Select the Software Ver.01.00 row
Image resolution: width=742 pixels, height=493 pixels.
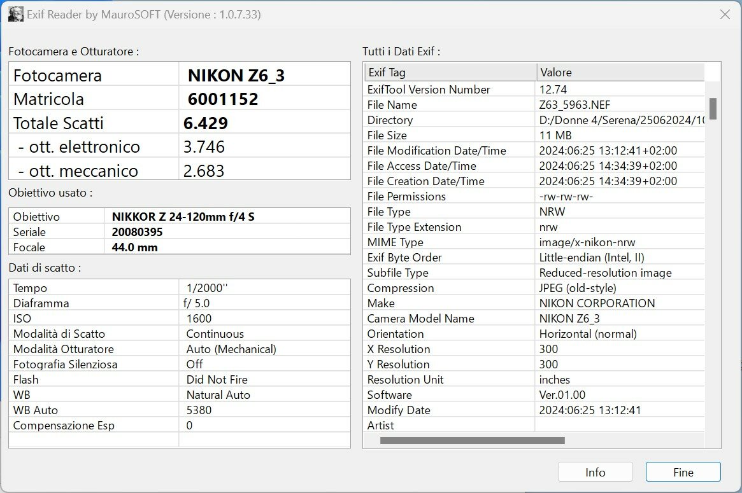coord(535,395)
